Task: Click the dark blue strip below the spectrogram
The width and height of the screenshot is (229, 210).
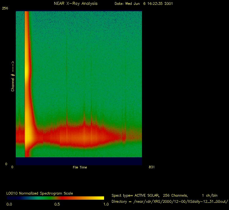Action: coord(79,161)
